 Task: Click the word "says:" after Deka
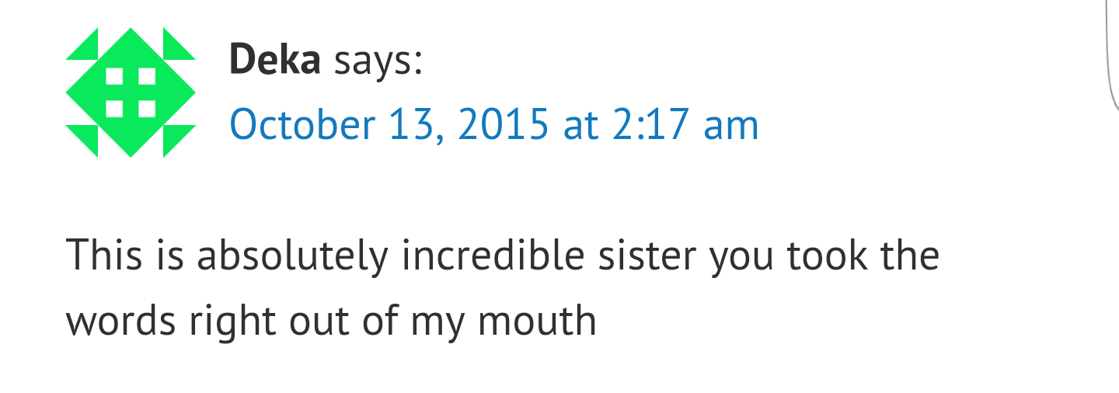[378, 60]
